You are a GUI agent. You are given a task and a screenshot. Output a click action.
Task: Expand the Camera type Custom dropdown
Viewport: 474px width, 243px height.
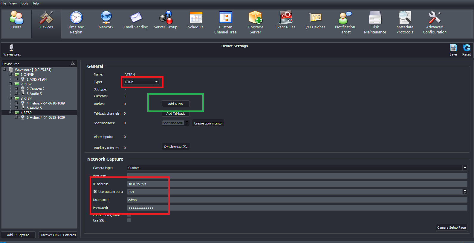(x=465, y=168)
